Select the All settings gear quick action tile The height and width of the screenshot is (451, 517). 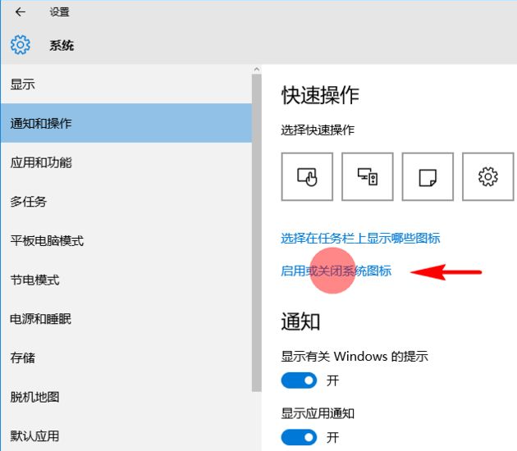coord(487,176)
